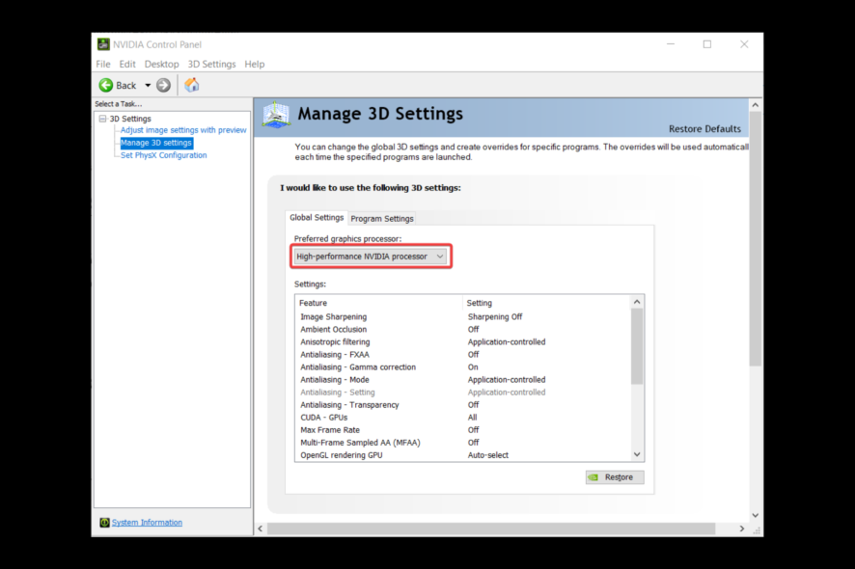Close the NVIDIA Control Panel window

pos(744,44)
